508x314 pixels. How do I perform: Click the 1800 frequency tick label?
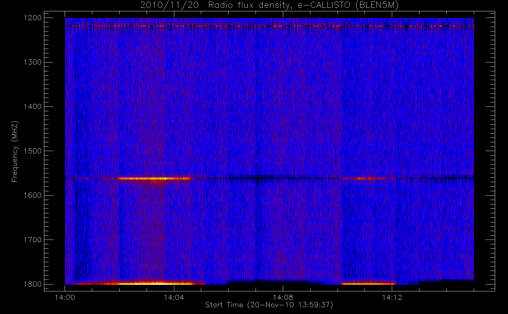pyautogui.click(x=33, y=284)
